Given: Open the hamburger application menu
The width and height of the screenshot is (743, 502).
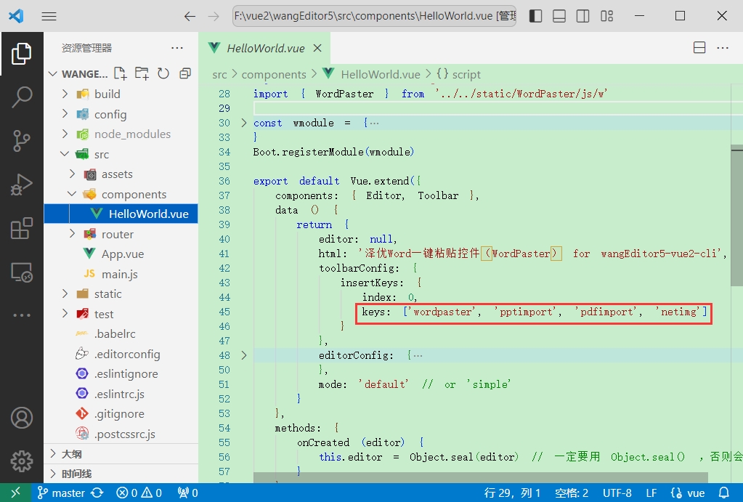Looking at the screenshot, I should click(x=49, y=16).
